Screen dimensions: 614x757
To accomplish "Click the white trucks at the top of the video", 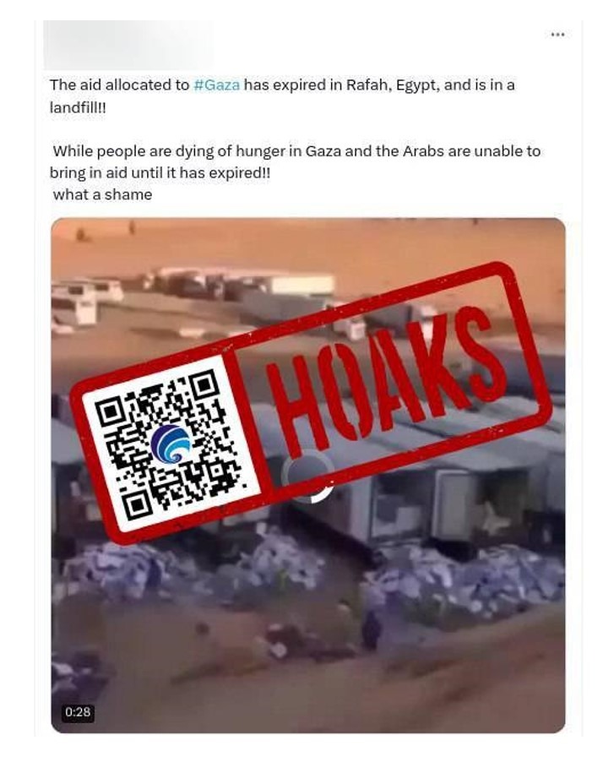I will click(x=193, y=295).
